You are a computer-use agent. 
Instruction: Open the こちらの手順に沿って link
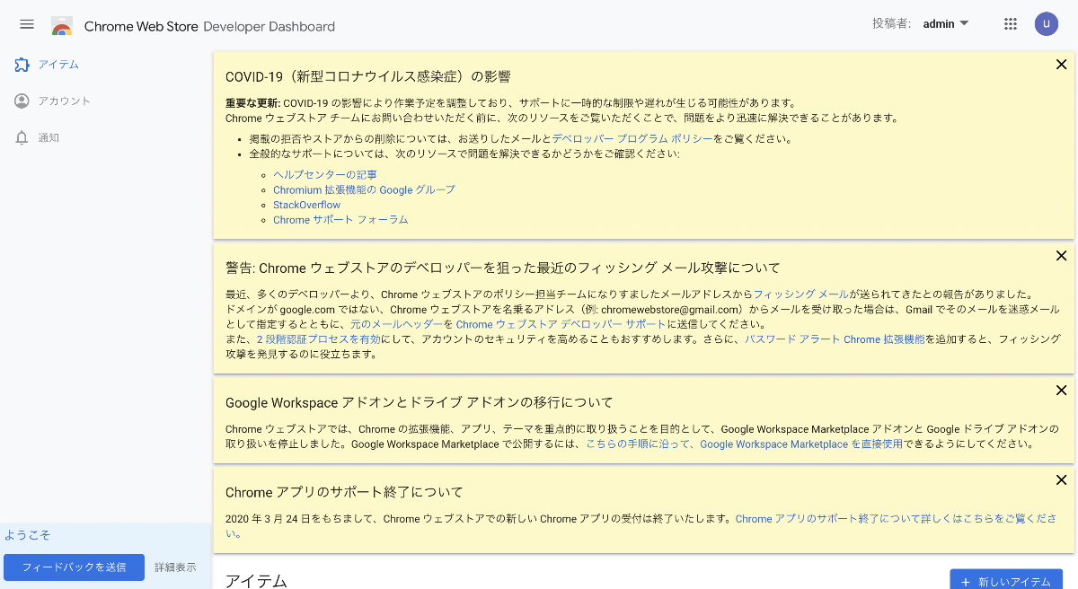coord(638,444)
